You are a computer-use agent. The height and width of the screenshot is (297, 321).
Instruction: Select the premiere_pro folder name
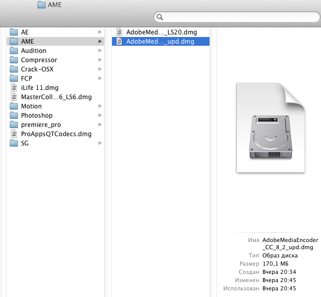coord(41,125)
